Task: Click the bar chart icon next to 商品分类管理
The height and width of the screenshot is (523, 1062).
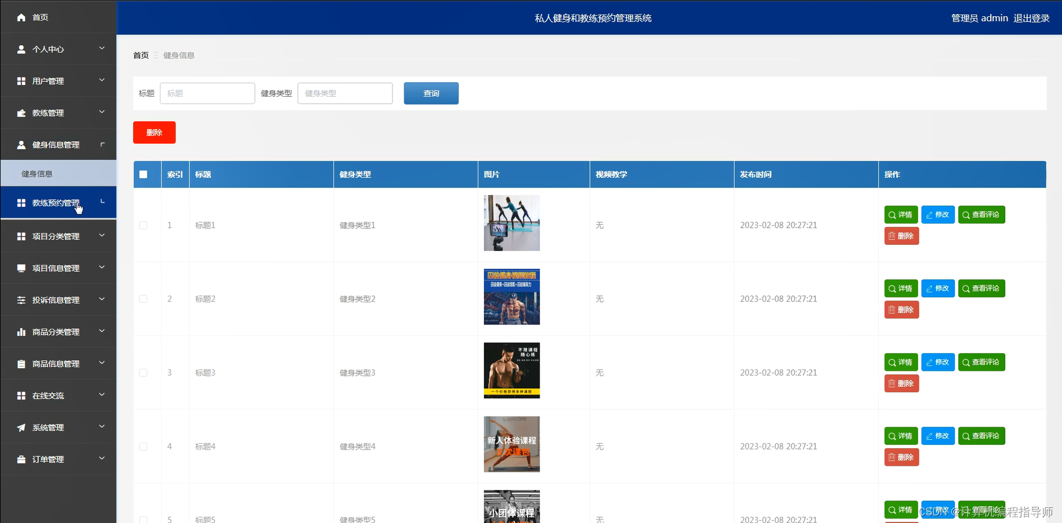Action: point(21,332)
